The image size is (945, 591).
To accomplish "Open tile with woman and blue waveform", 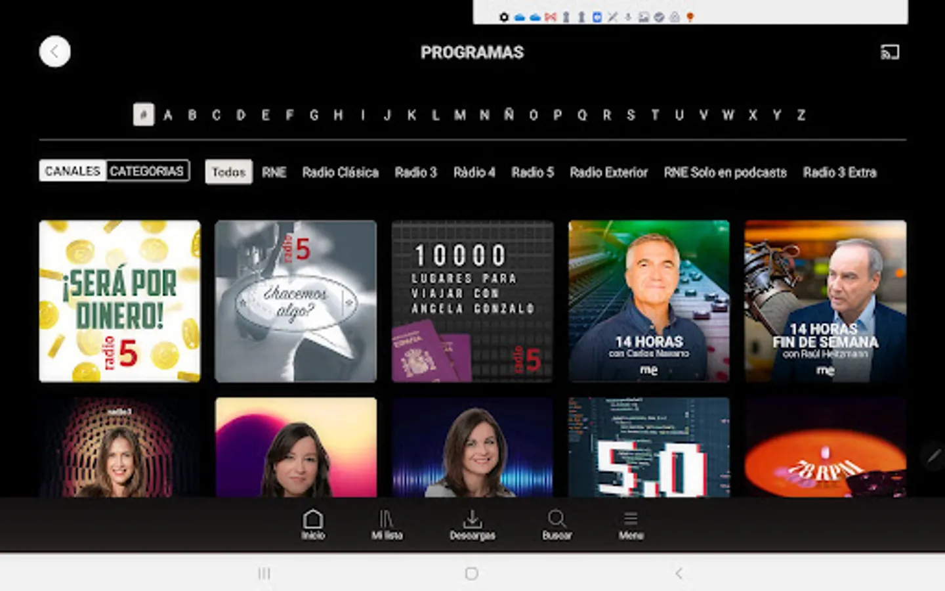I will tap(472, 447).
